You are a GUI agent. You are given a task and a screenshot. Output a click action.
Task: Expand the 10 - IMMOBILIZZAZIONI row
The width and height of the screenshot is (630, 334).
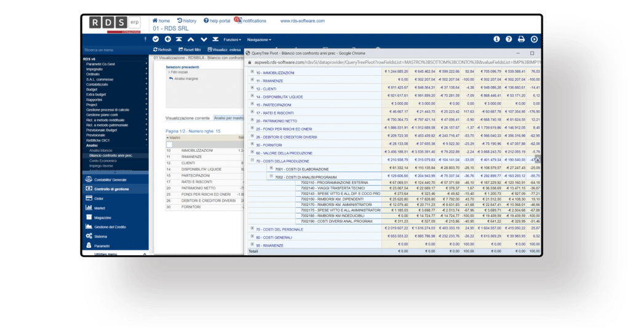click(x=252, y=72)
